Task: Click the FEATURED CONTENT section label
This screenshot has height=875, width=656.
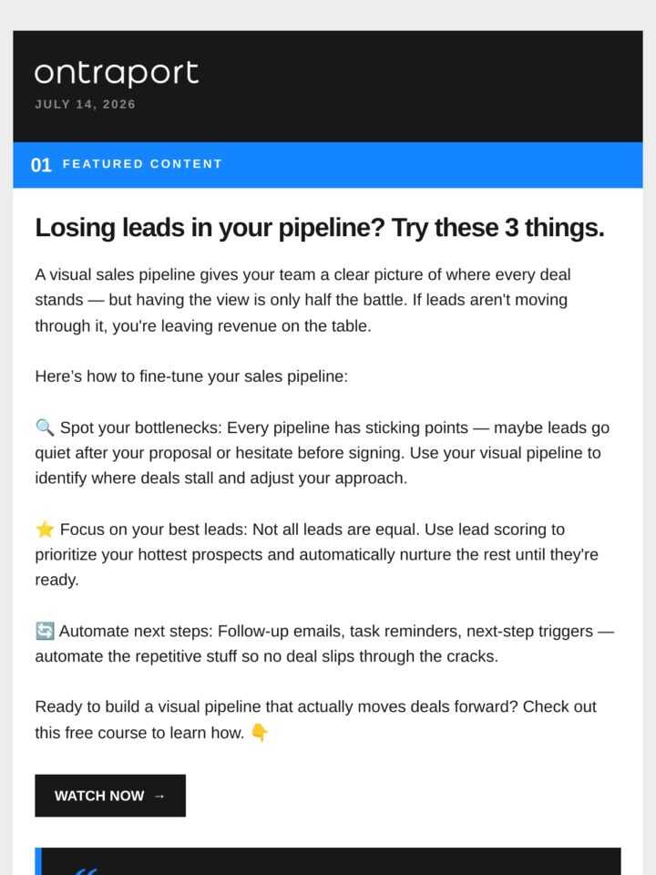Action: (x=142, y=164)
